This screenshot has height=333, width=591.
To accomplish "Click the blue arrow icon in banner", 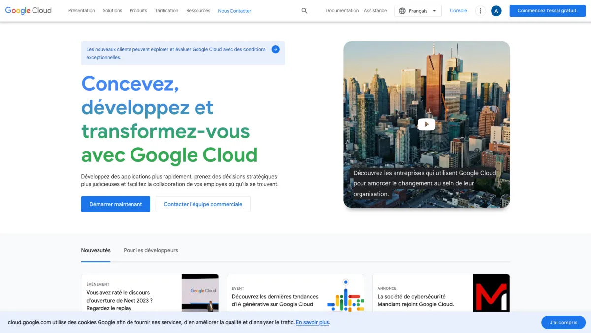I will 275,49.
